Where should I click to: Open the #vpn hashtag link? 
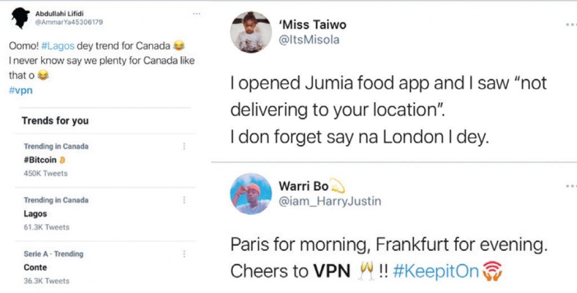click(21, 91)
